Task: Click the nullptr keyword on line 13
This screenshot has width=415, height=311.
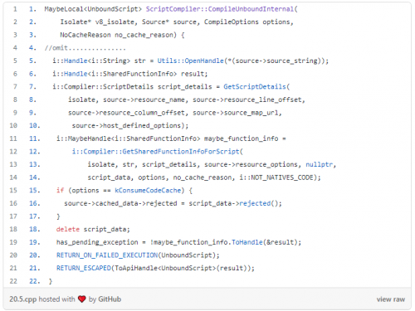Action: [x=319, y=164]
